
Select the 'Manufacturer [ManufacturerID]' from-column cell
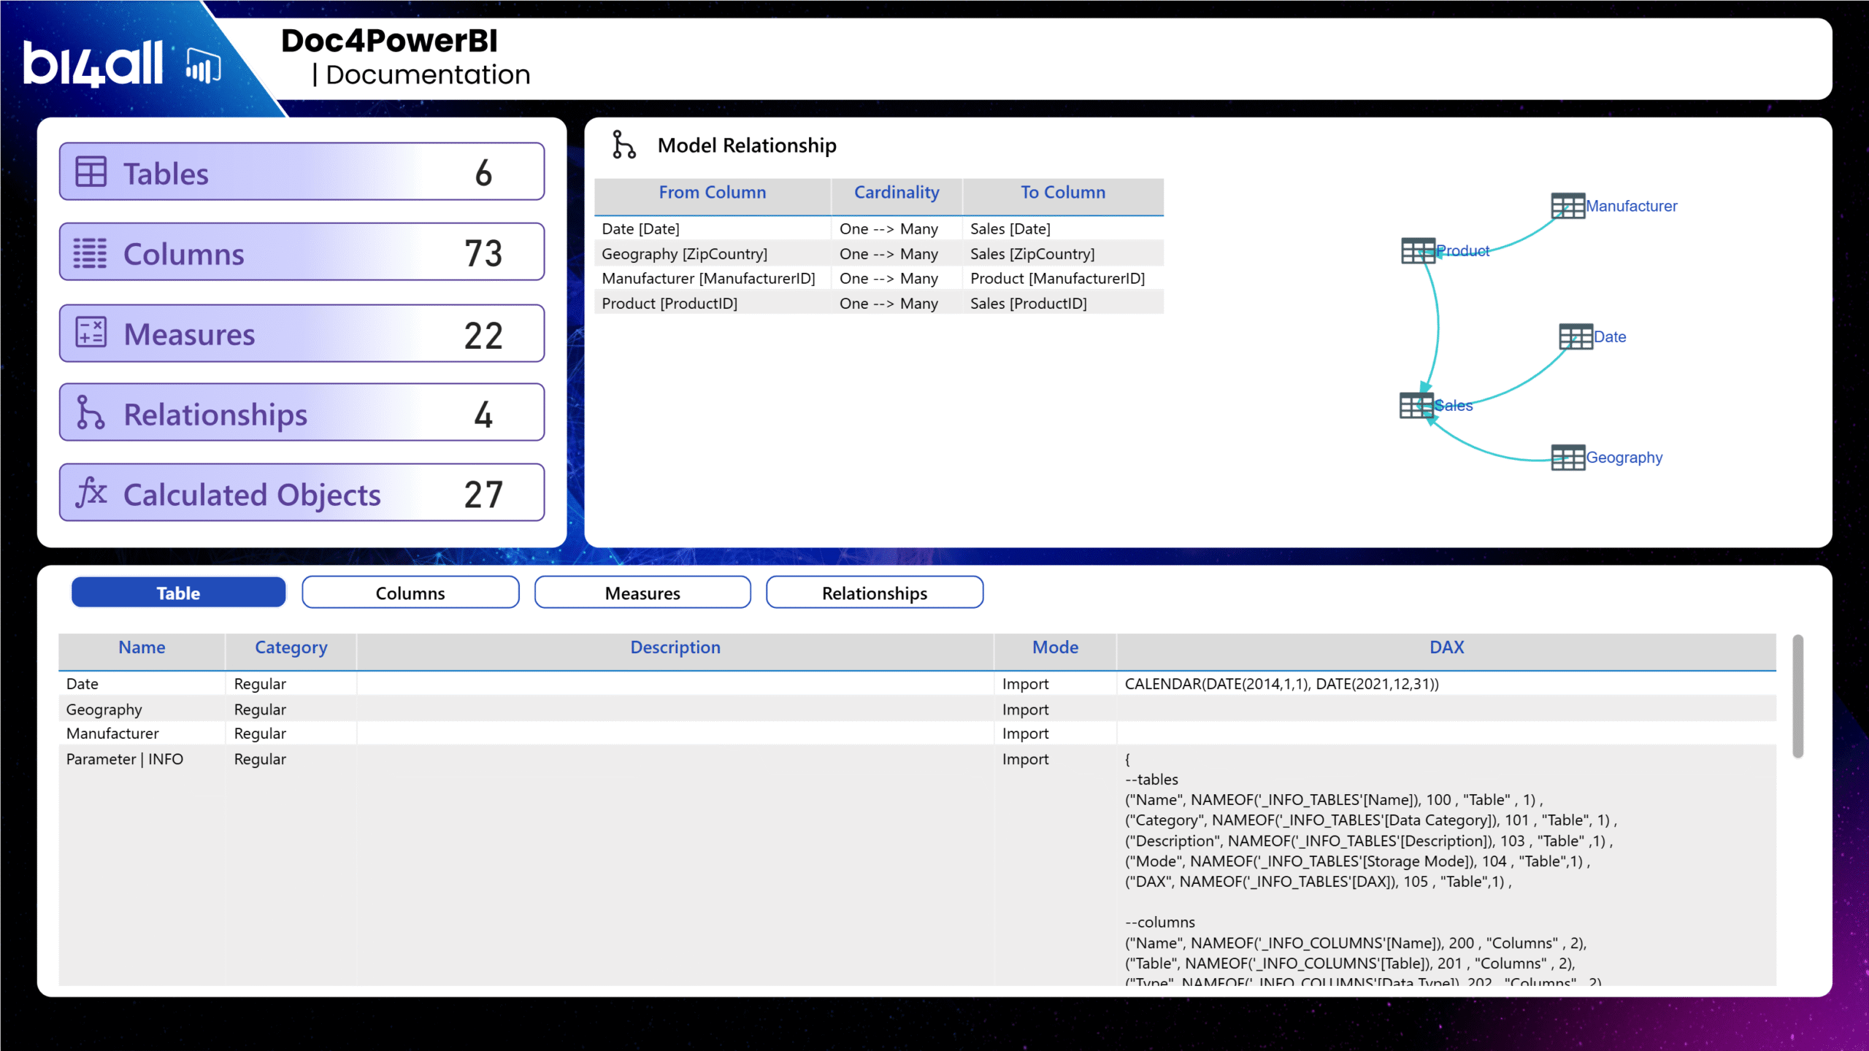click(713, 279)
